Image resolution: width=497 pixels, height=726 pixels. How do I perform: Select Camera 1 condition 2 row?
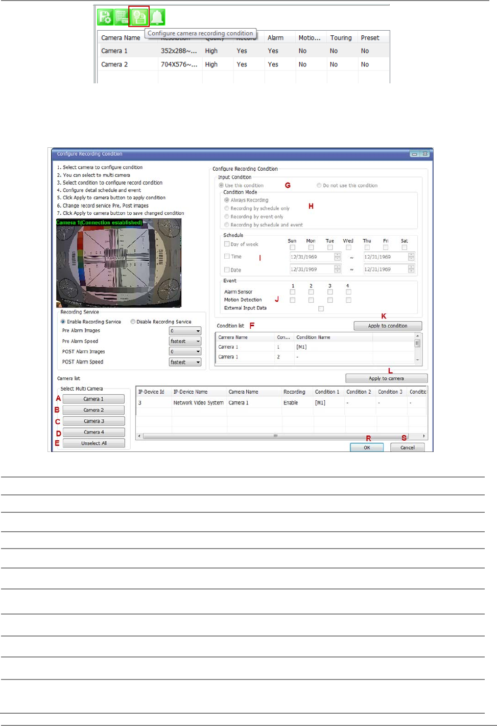point(315,357)
